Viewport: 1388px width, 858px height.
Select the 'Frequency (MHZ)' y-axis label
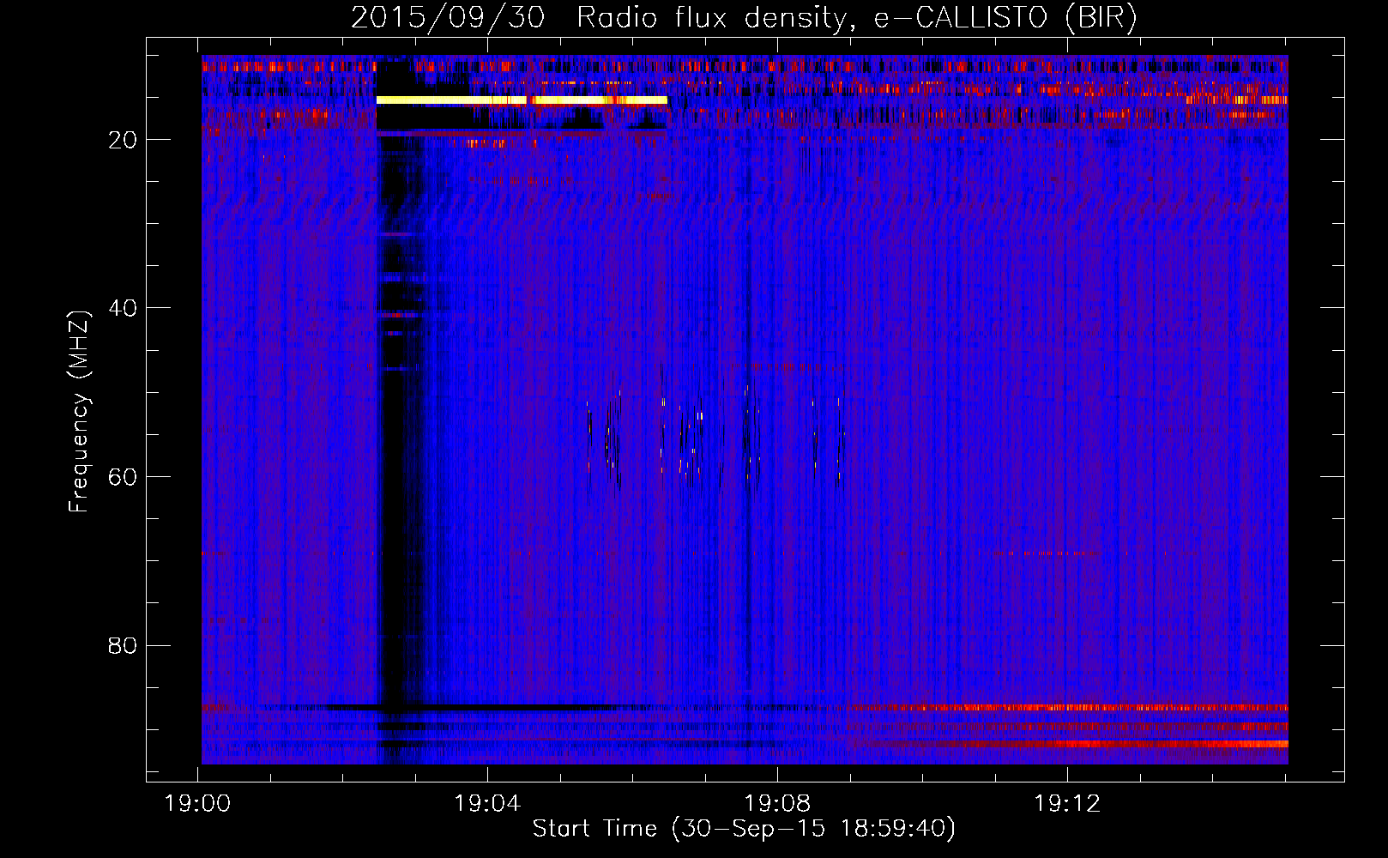pos(78,412)
